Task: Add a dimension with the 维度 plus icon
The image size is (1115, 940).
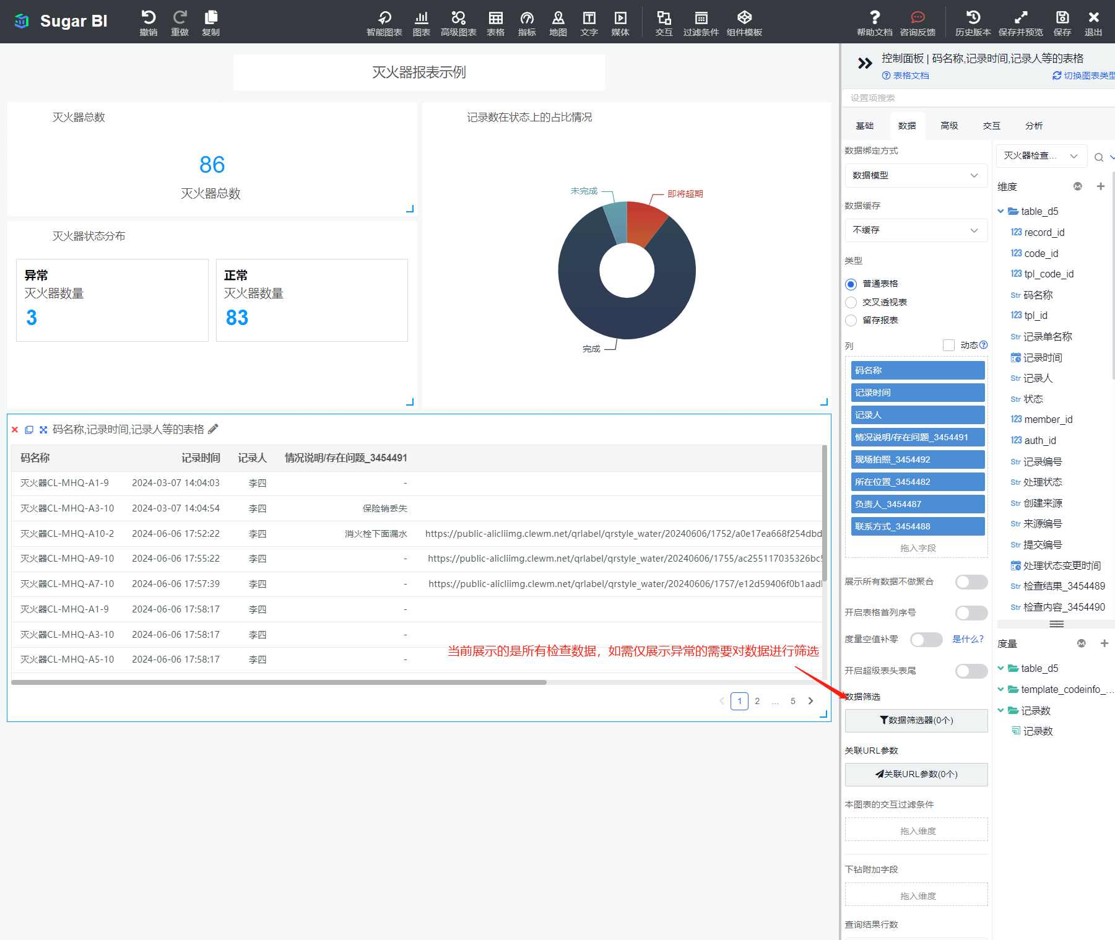Action: pyautogui.click(x=1100, y=186)
